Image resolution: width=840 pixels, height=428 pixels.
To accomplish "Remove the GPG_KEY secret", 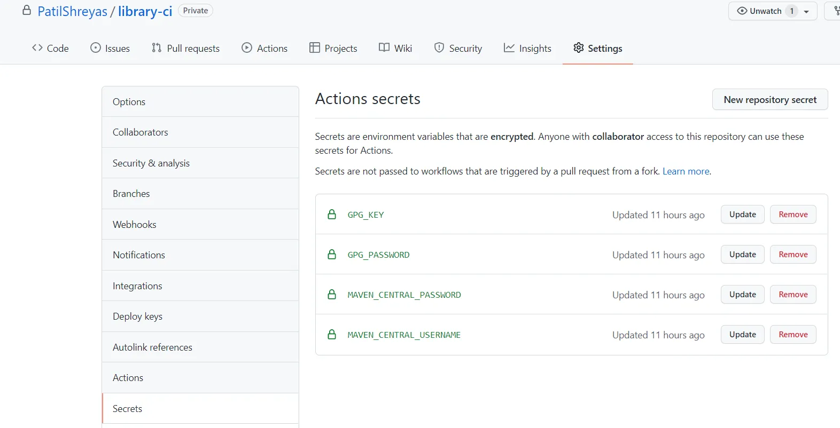I will (x=793, y=214).
